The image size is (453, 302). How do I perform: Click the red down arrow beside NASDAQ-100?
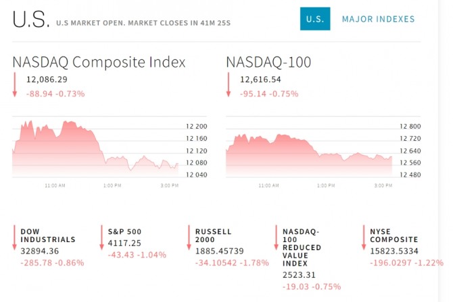tap(229, 85)
